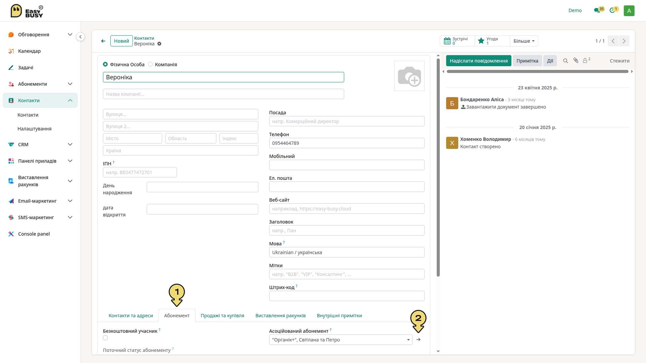Open the gear settings icon beside Вероніка
Screen dimensions: 646x363
pyautogui.click(x=159, y=44)
